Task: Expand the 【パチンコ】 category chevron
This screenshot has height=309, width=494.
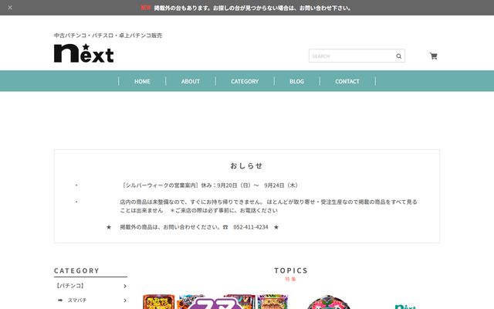Action: pos(125,286)
